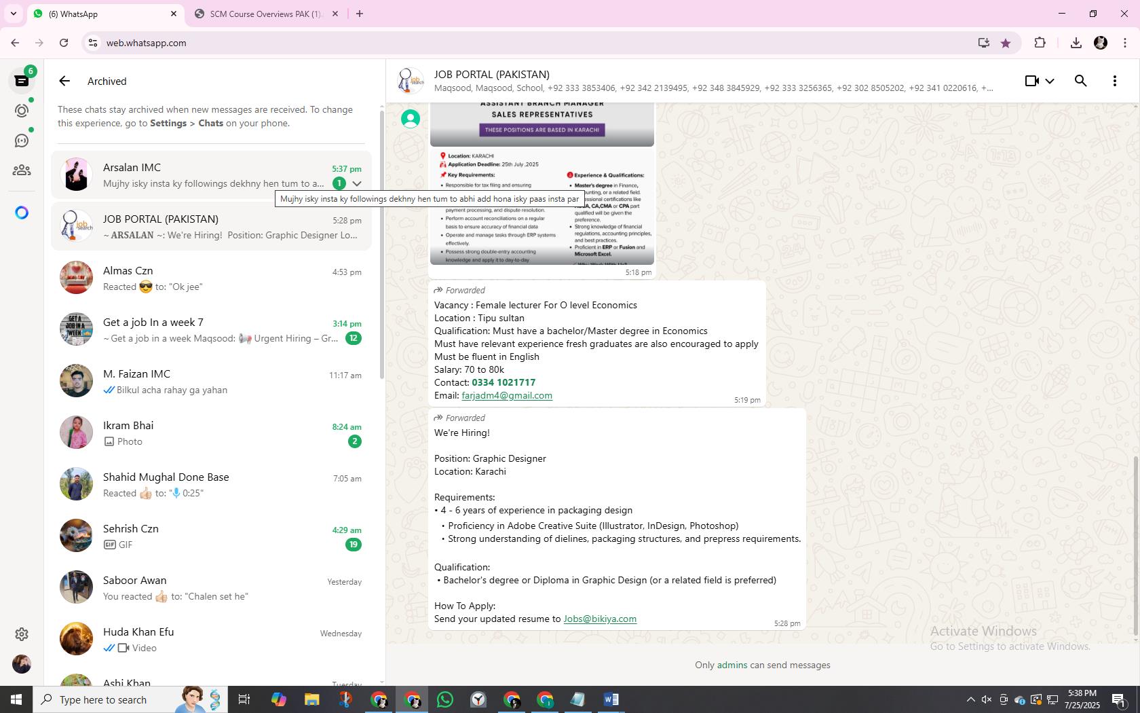Open Task View on taskbar
Screen dimensions: 1140x713
(244, 699)
